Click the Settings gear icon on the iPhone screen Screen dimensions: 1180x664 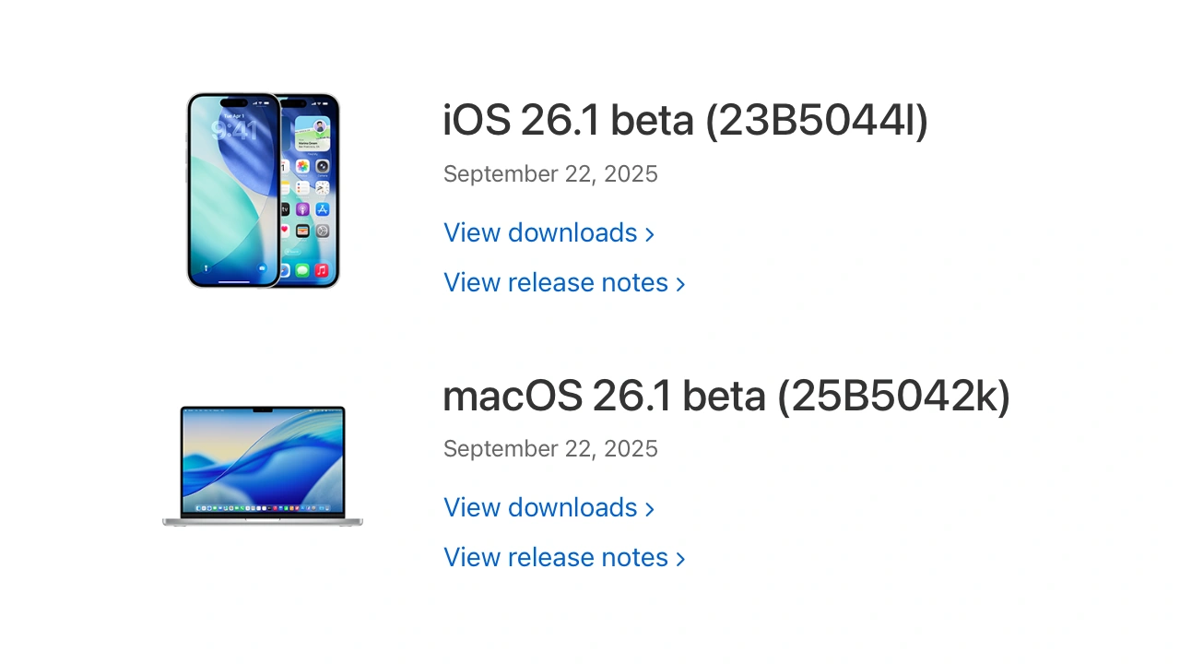pyautogui.click(x=321, y=231)
